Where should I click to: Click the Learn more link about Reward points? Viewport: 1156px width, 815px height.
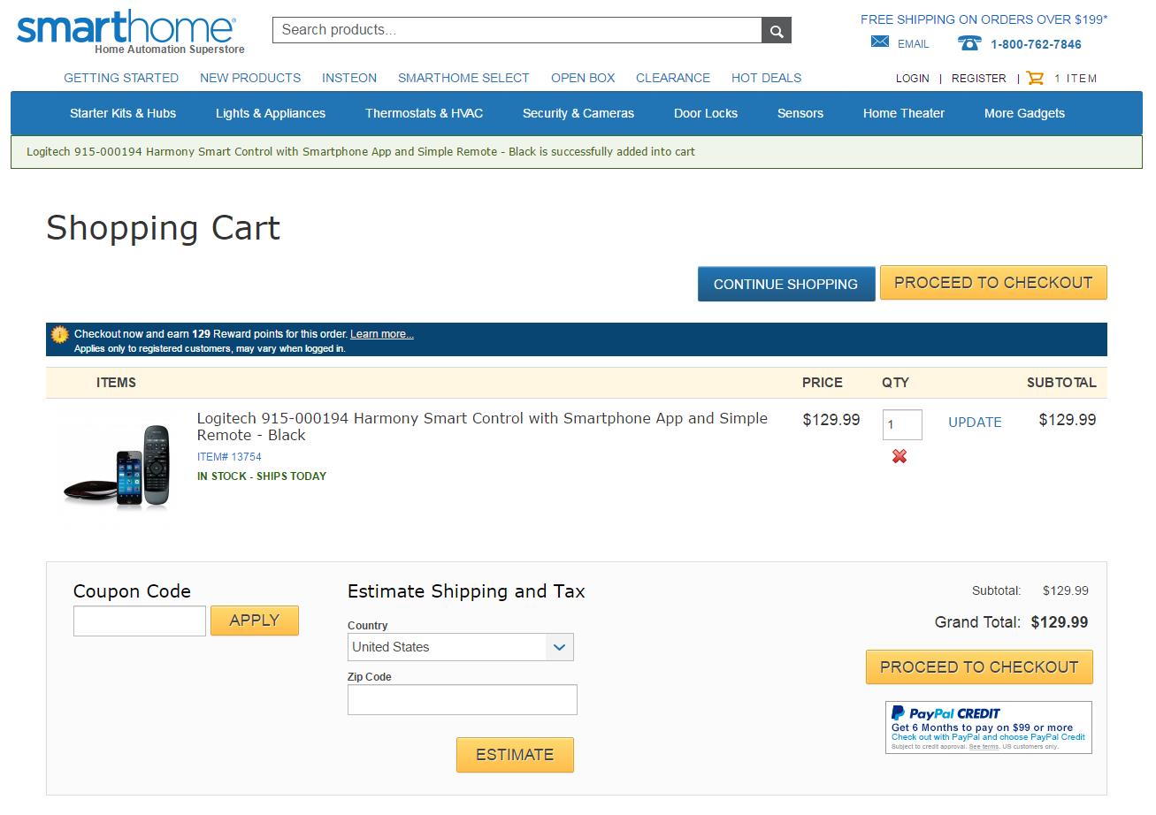(382, 334)
